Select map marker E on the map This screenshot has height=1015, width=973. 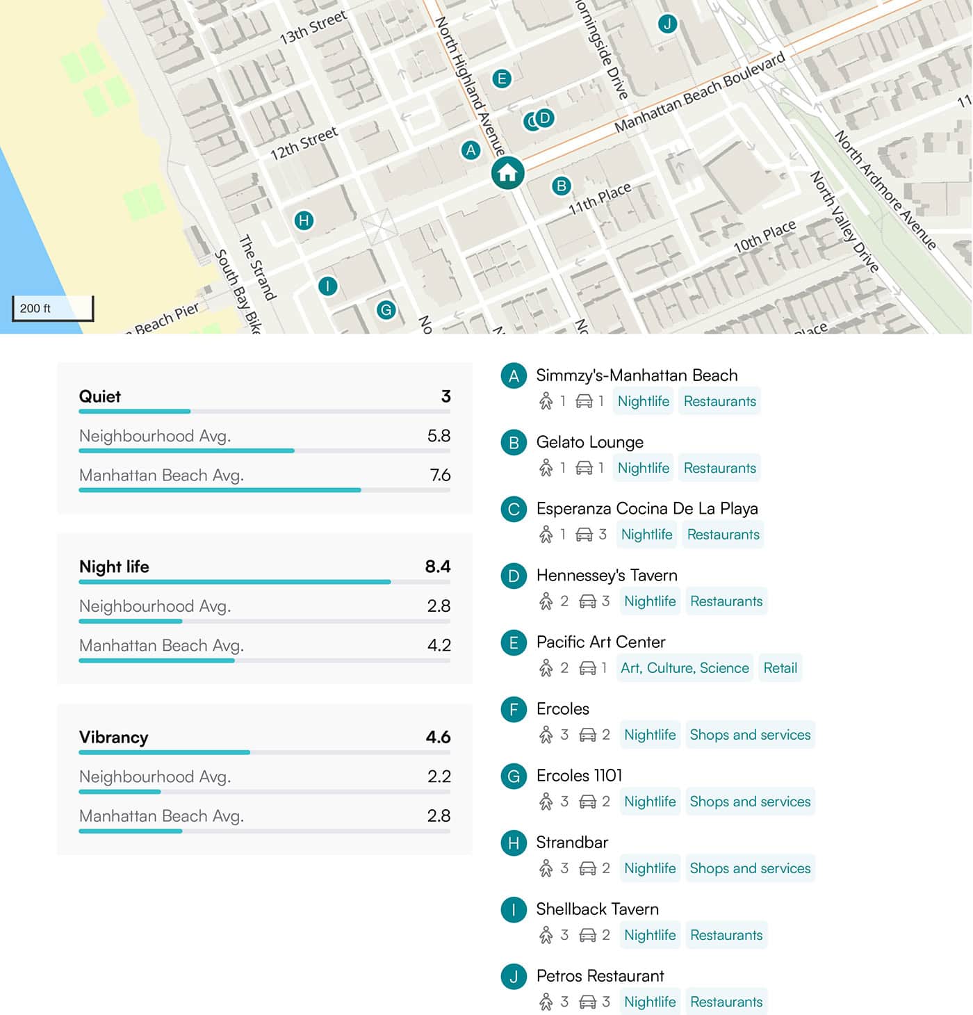click(501, 79)
